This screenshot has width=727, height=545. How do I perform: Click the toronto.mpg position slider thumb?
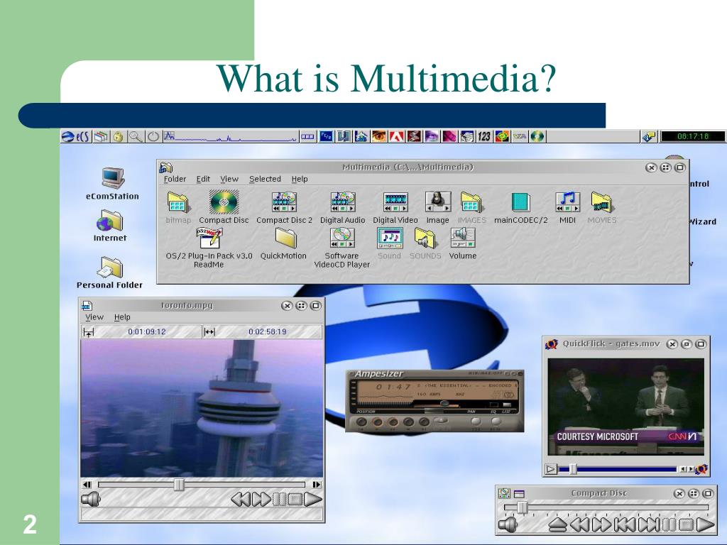tap(179, 485)
